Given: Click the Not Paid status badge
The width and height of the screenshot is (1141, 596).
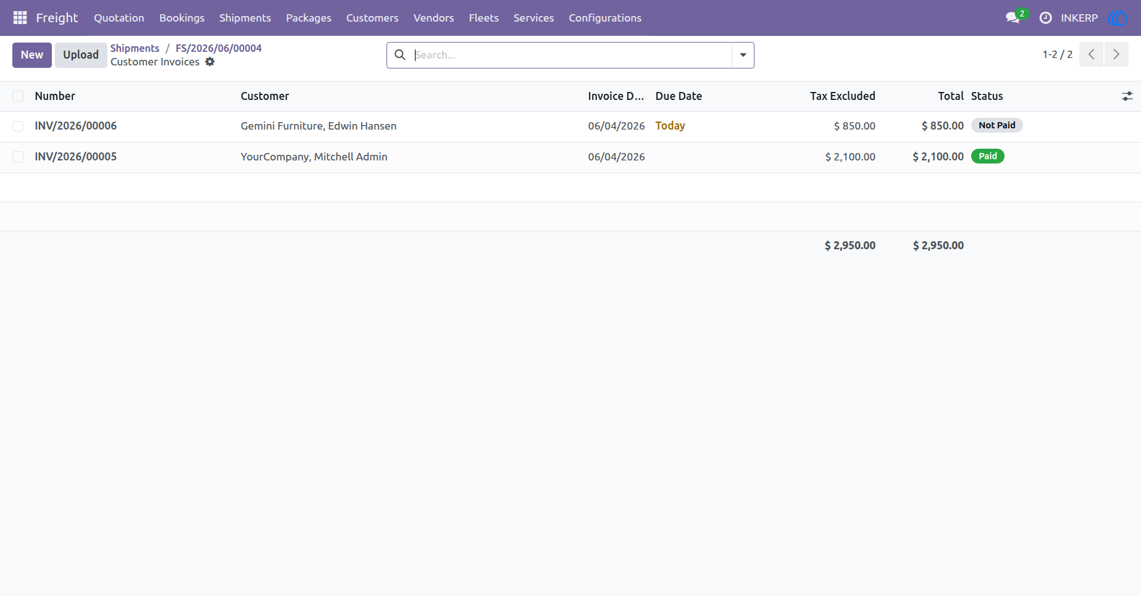Looking at the screenshot, I should (997, 125).
